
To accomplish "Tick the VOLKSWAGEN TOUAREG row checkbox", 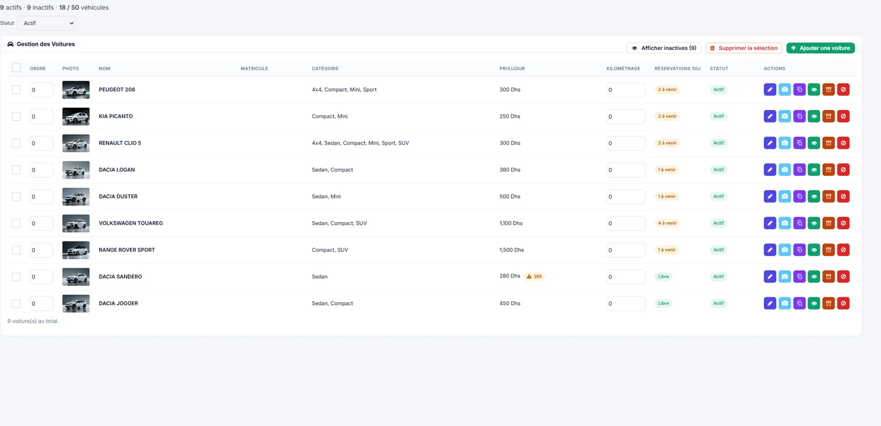I will [x=17, y=223].
